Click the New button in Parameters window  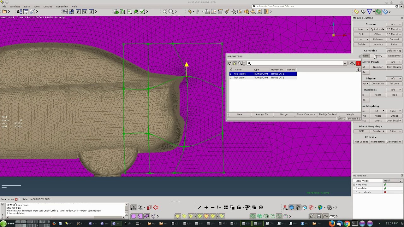point(240,114)
